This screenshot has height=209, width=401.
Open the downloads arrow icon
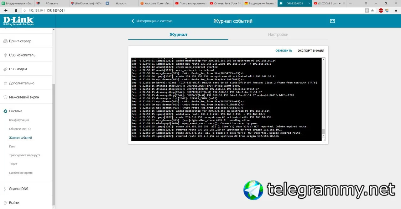click(x=395, y=10)
